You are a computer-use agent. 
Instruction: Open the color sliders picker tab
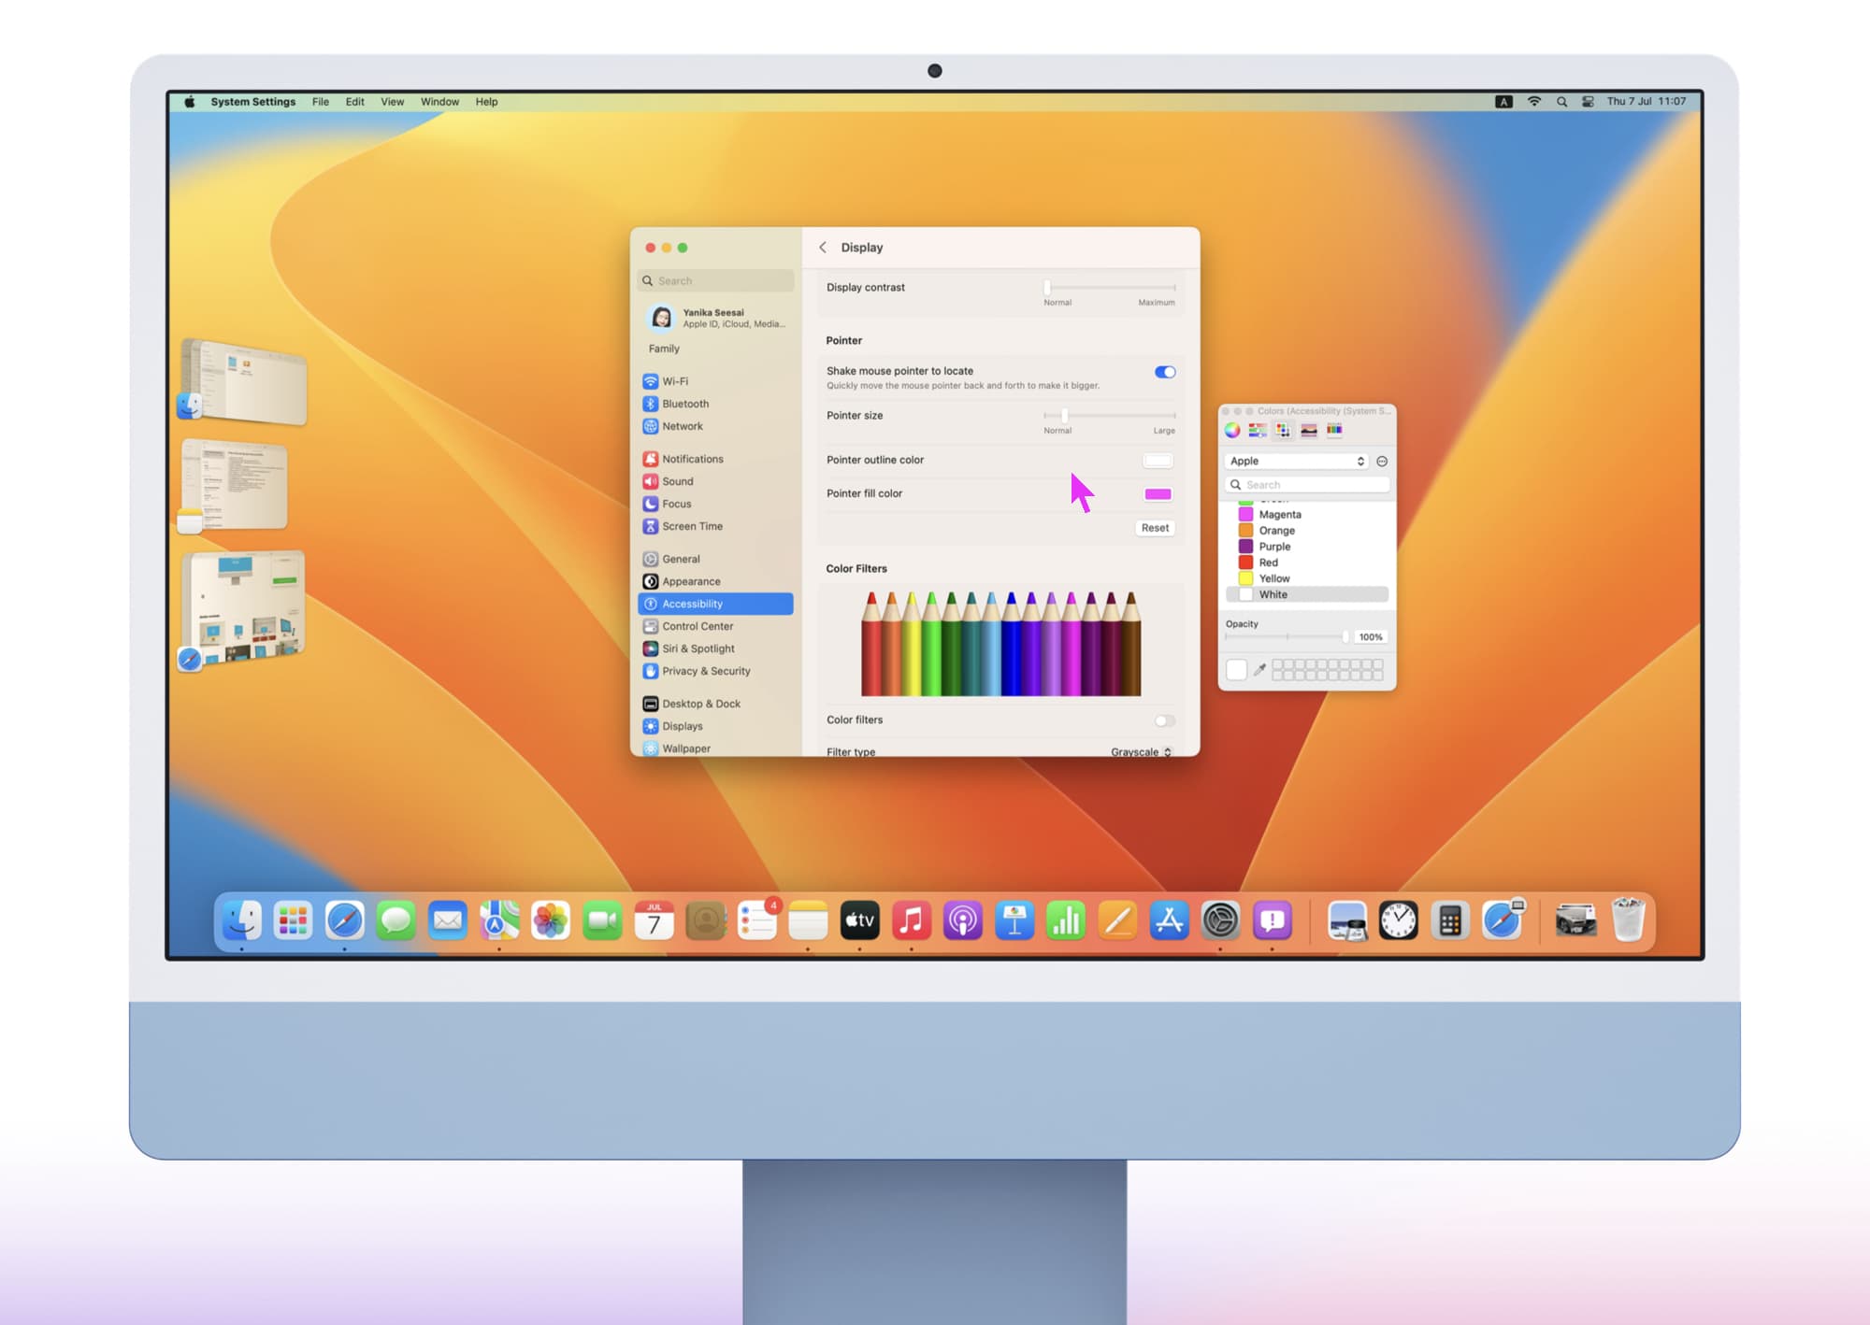click(x=1258, y=431)
